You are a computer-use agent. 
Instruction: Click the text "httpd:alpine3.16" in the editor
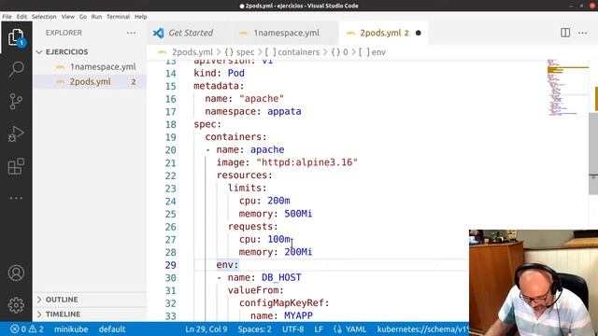(306, 162)
